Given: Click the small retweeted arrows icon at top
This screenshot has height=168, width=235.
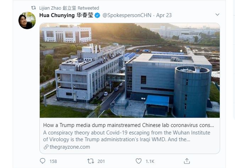Looking at the screenshot, I should tap(33, 8).
